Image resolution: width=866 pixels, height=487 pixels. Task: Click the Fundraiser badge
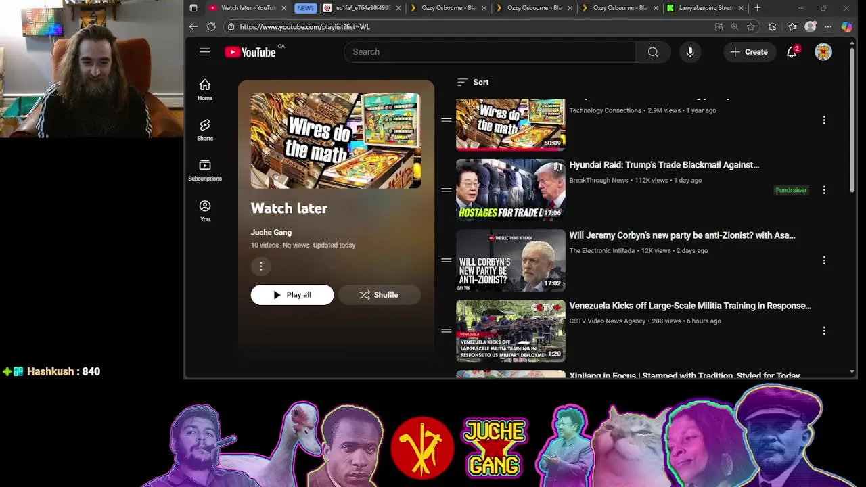pos(791,190)
